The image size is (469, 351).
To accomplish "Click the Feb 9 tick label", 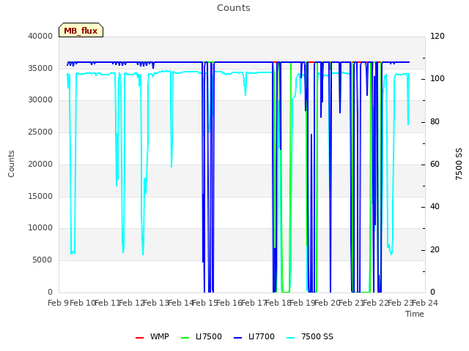I will pos(58,303).
